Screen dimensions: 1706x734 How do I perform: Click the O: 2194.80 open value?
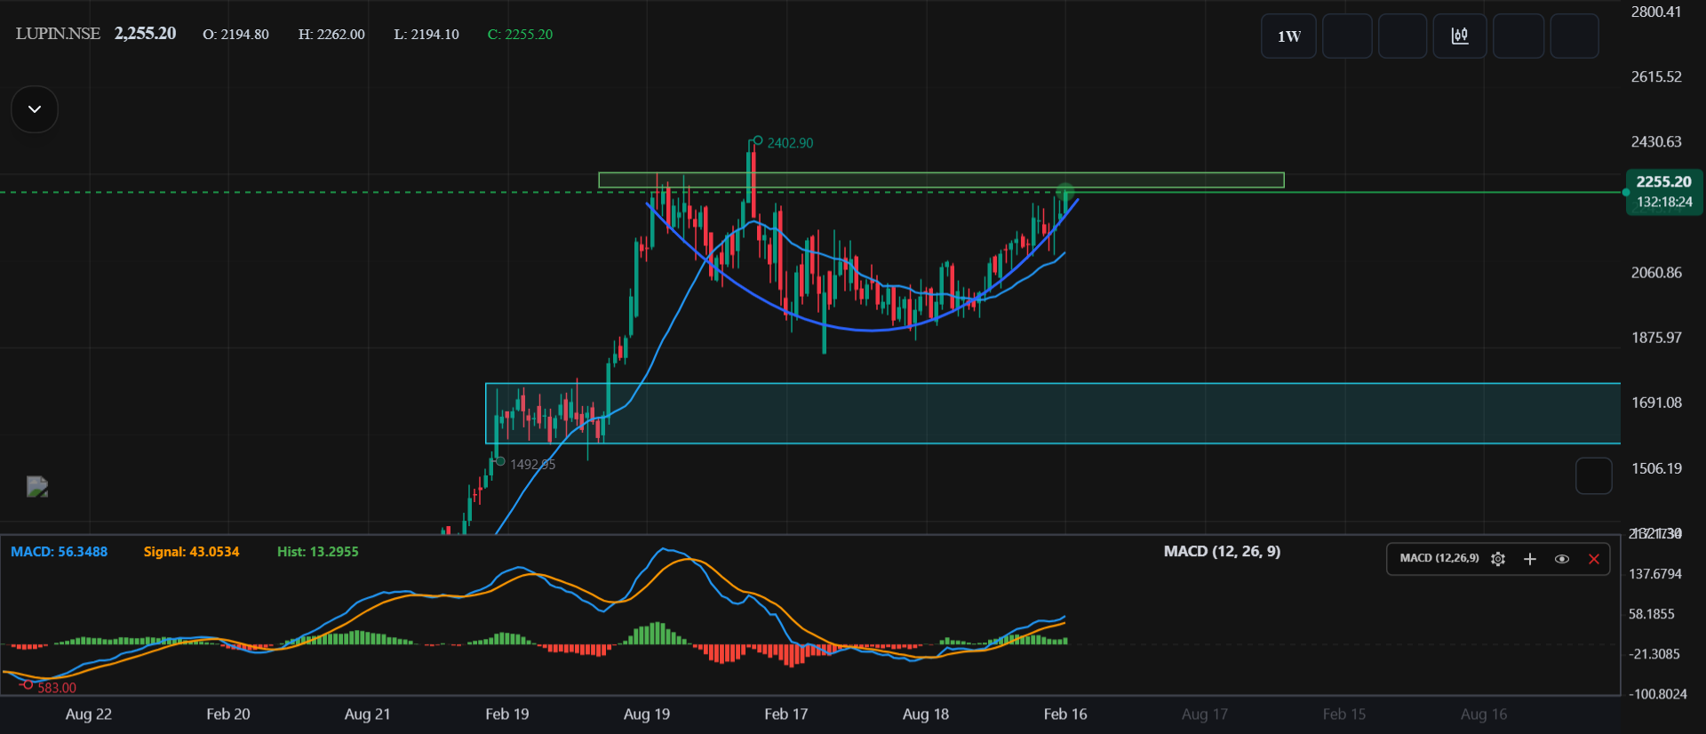235,35
